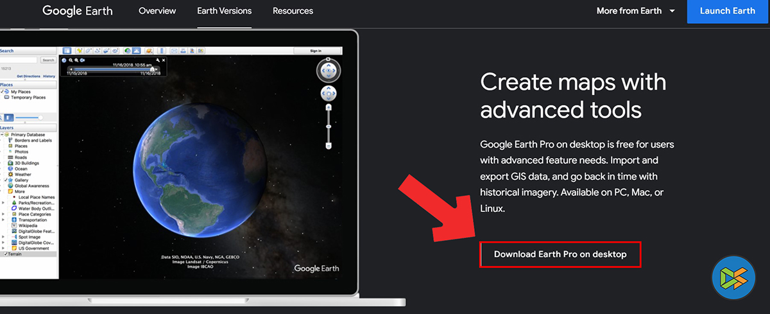Open the More from Earth dropdown
Viewport: 770px width, 314px height.
click(x=636, y=11)
